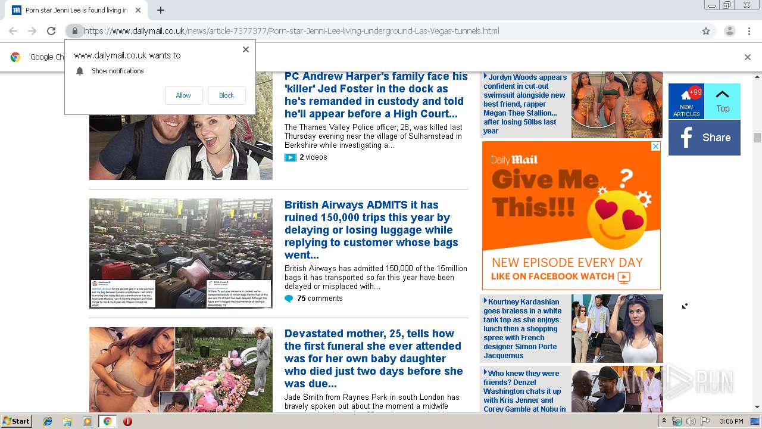Open the Chrome profile avatar
Image resolution: width=762 pixels, height=429 pixels.
pos(729,31)
